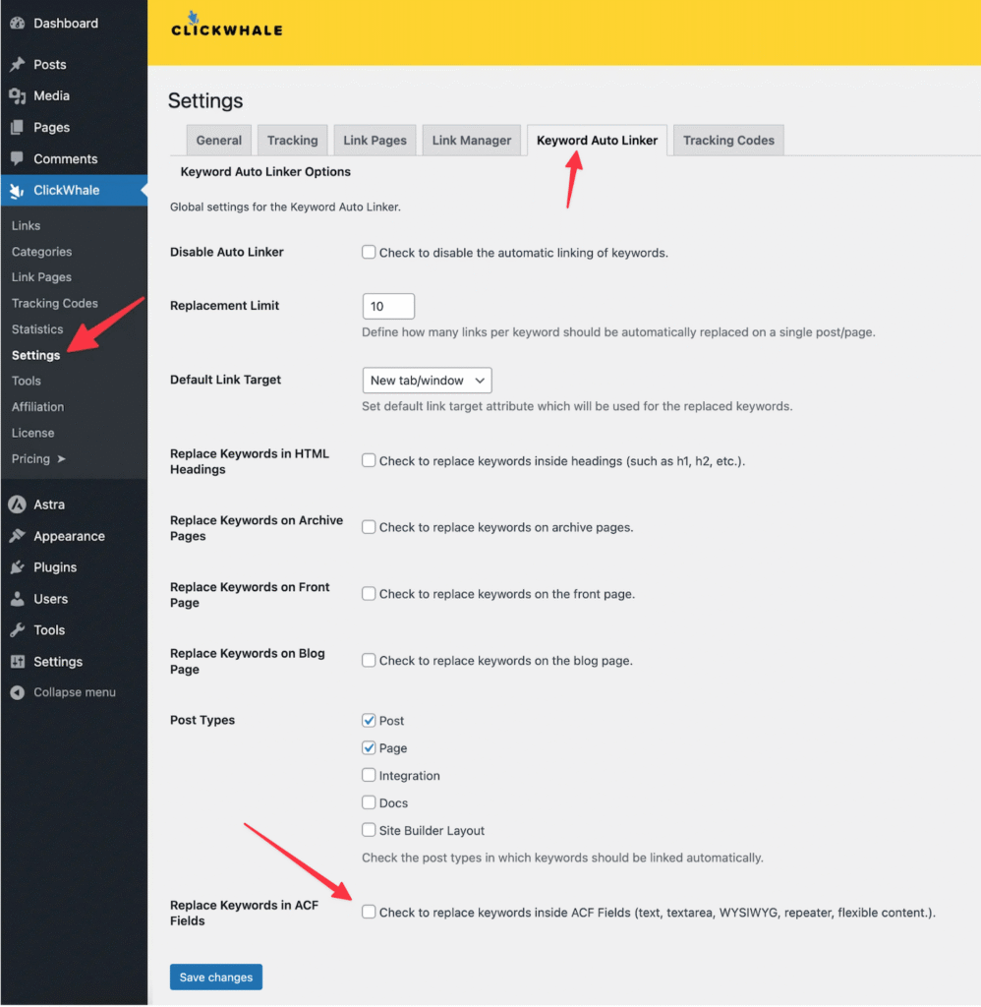The height and width of the screenshot is (1007, 981).
Task: Click the WordPress Settings sliders icon
Action: tap(18, 662)
